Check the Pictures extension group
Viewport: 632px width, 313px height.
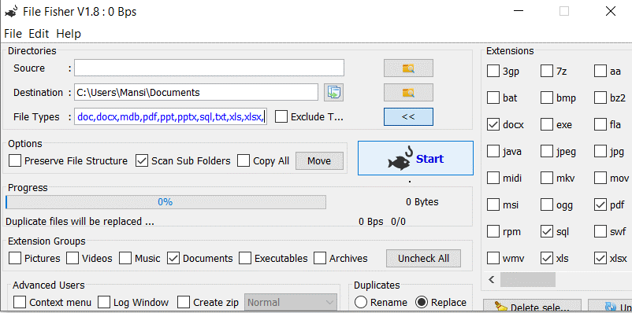[15, 258]
